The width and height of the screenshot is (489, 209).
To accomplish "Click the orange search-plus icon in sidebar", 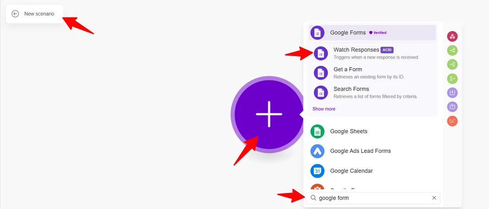I will click(x=452, y=121).
